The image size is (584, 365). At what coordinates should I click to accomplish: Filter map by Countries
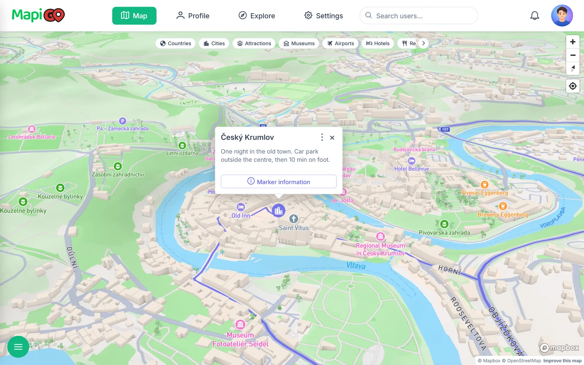[176, 43]
